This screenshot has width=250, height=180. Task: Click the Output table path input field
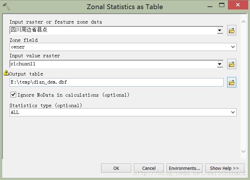click(x=117, y=82)
